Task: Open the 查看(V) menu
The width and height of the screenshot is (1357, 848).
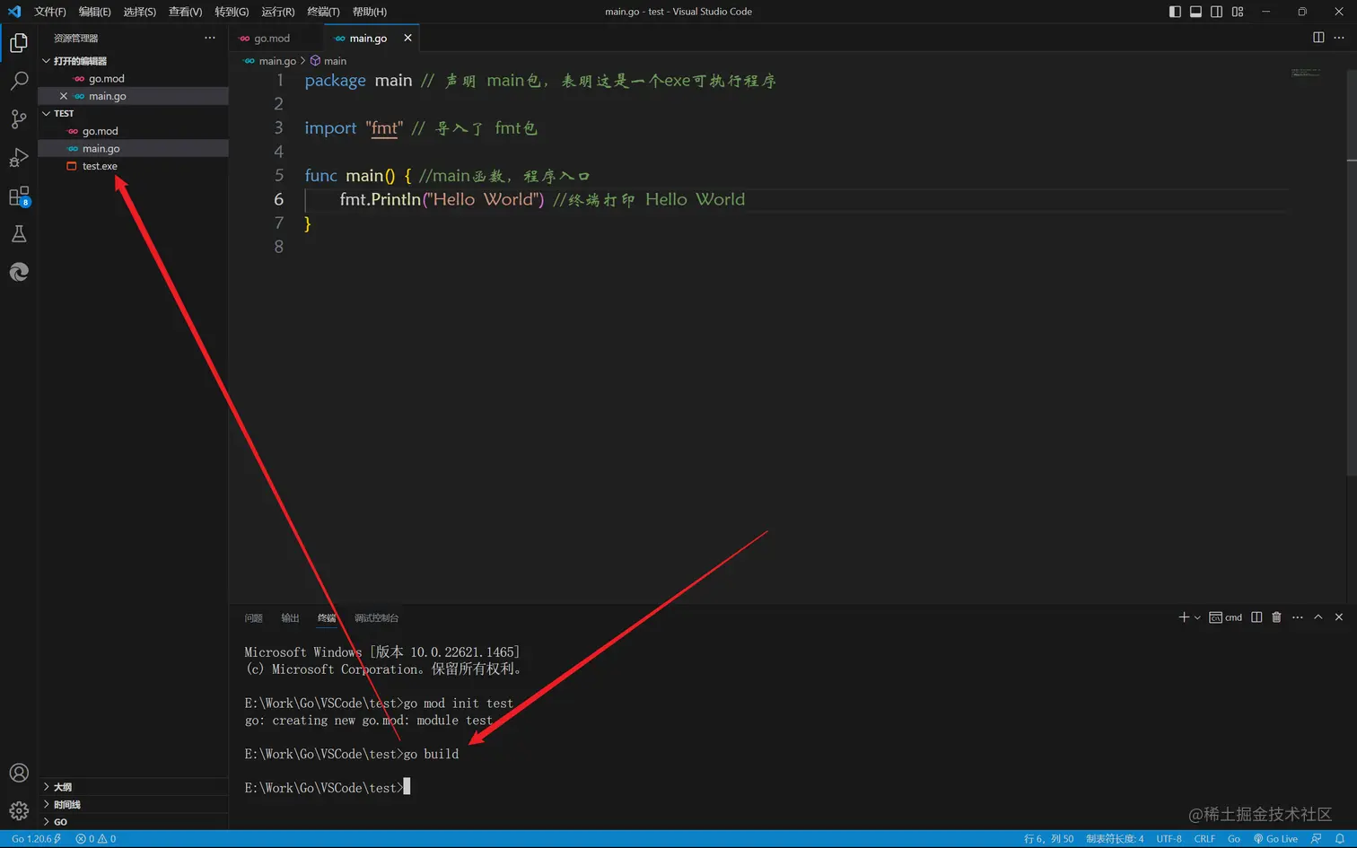Action: pyautogui.click(x=185, y=12)
